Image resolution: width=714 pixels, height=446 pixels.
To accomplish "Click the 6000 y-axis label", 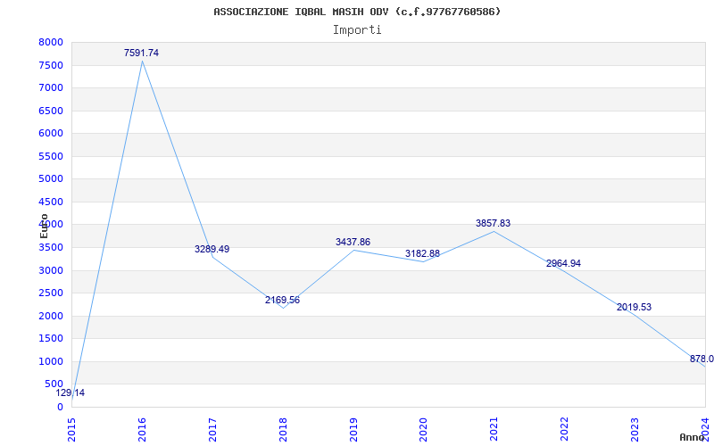I will (x=51, y=133).
